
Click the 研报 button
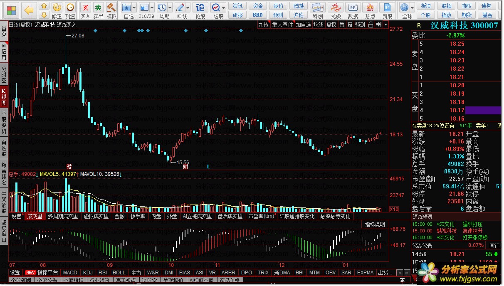point(237,15)
